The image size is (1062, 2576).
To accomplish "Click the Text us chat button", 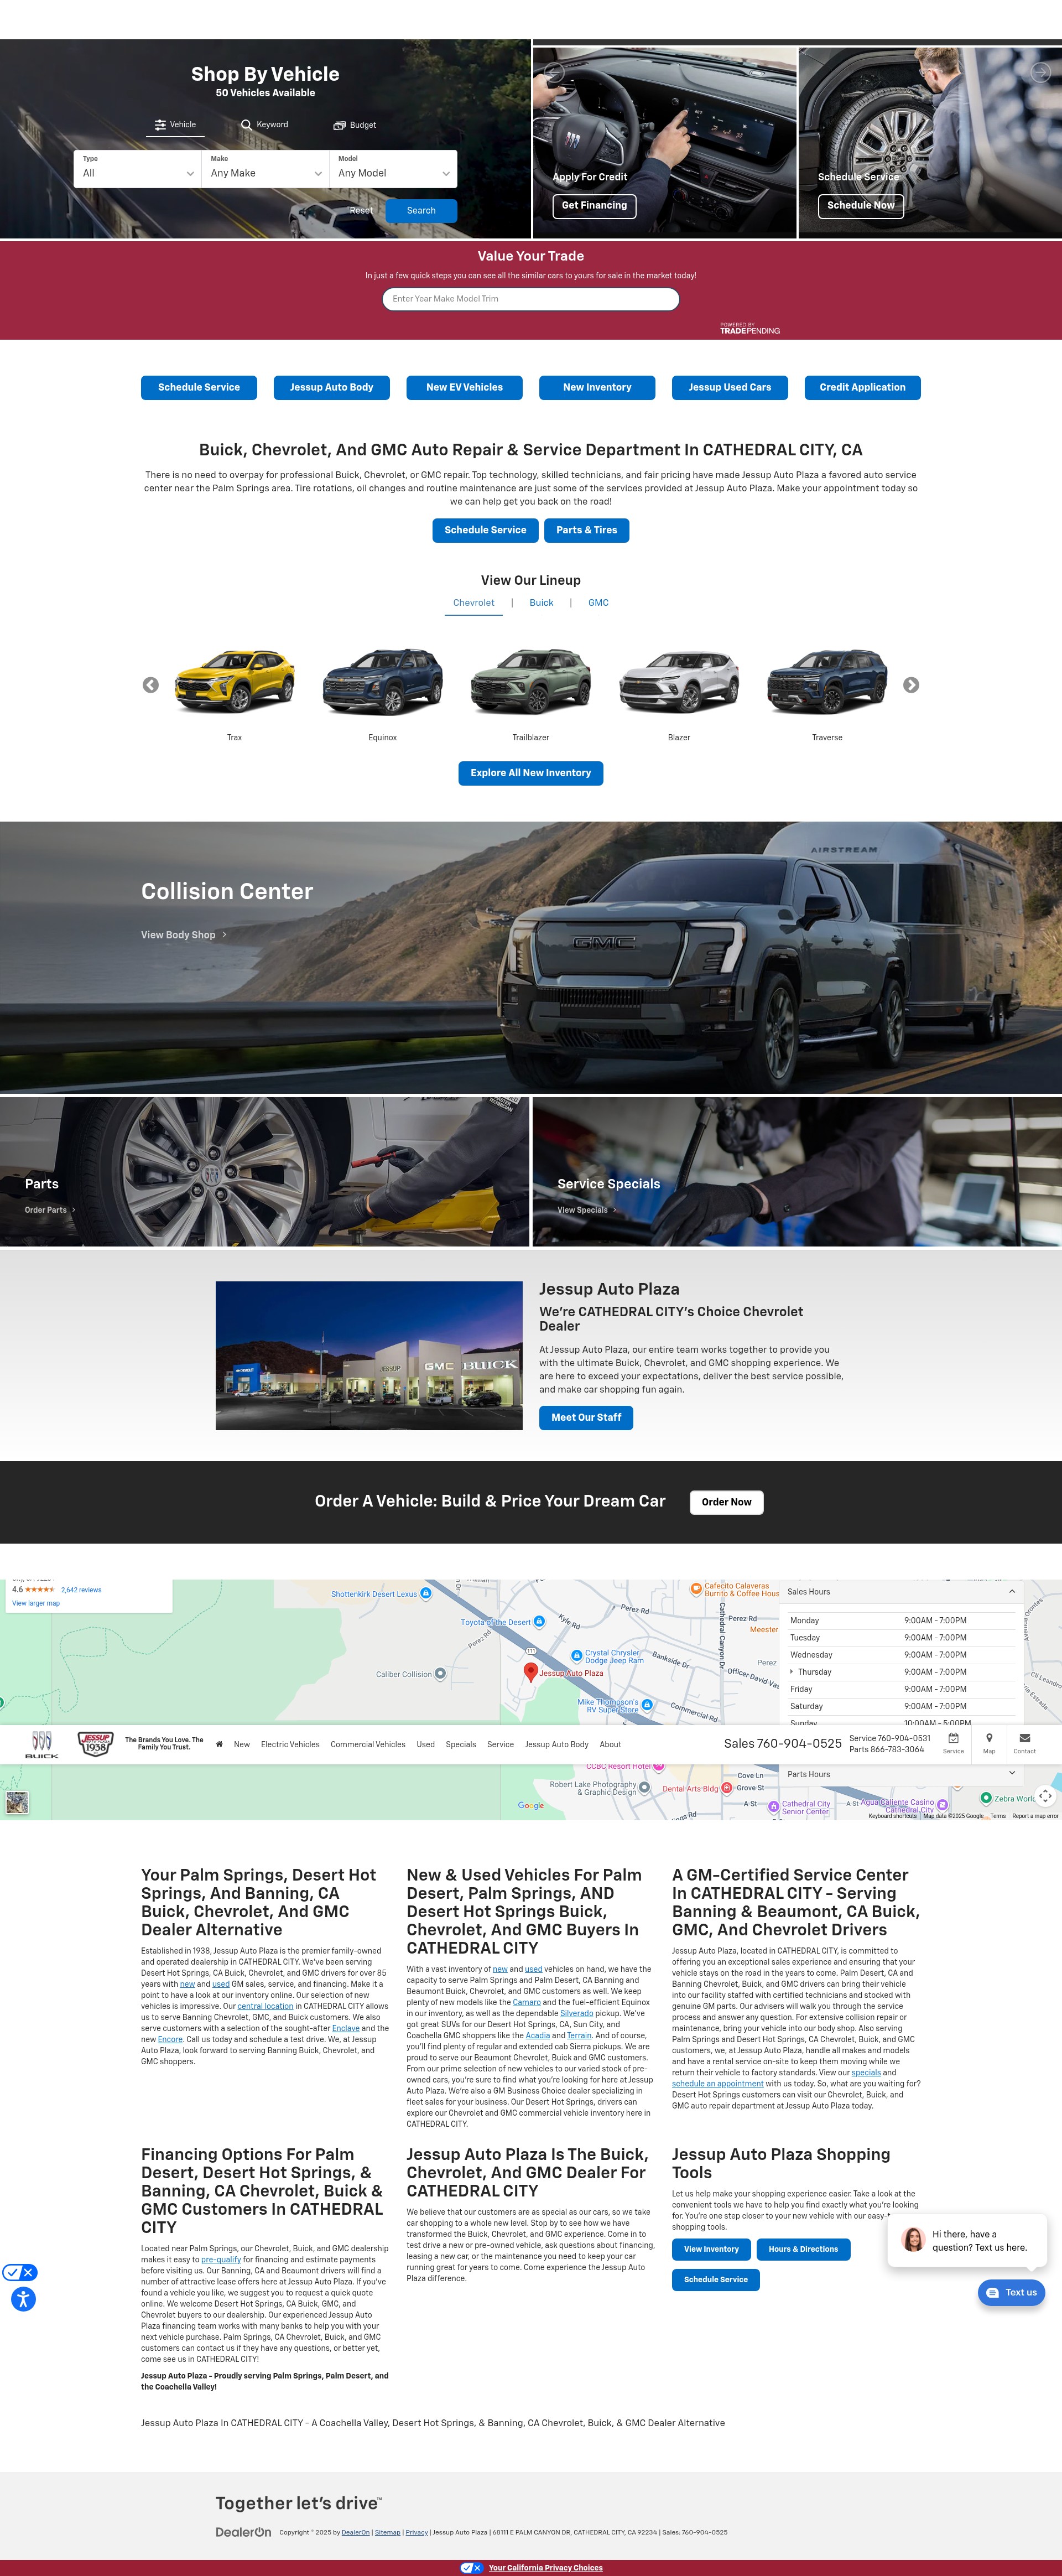I will coord(1011,2293).
